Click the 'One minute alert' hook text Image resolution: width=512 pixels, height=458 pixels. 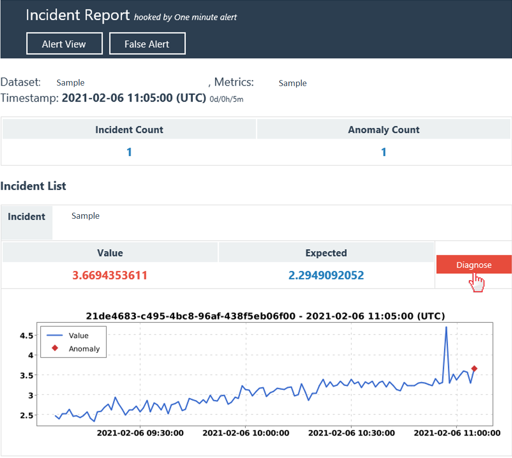coord(206,17)
